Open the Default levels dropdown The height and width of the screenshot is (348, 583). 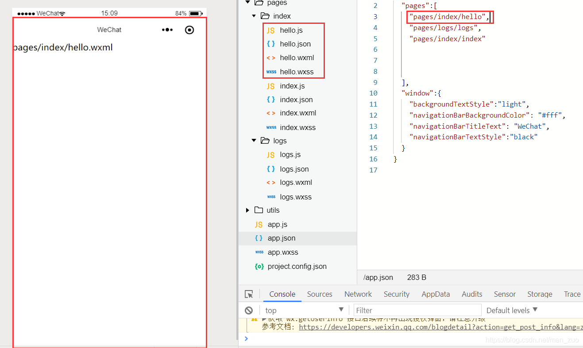[512, 310]
